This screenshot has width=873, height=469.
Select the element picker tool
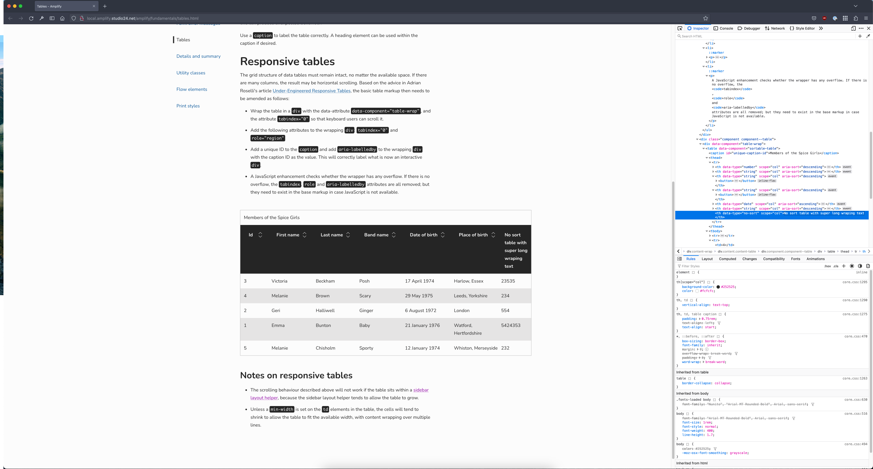point(680,28)
